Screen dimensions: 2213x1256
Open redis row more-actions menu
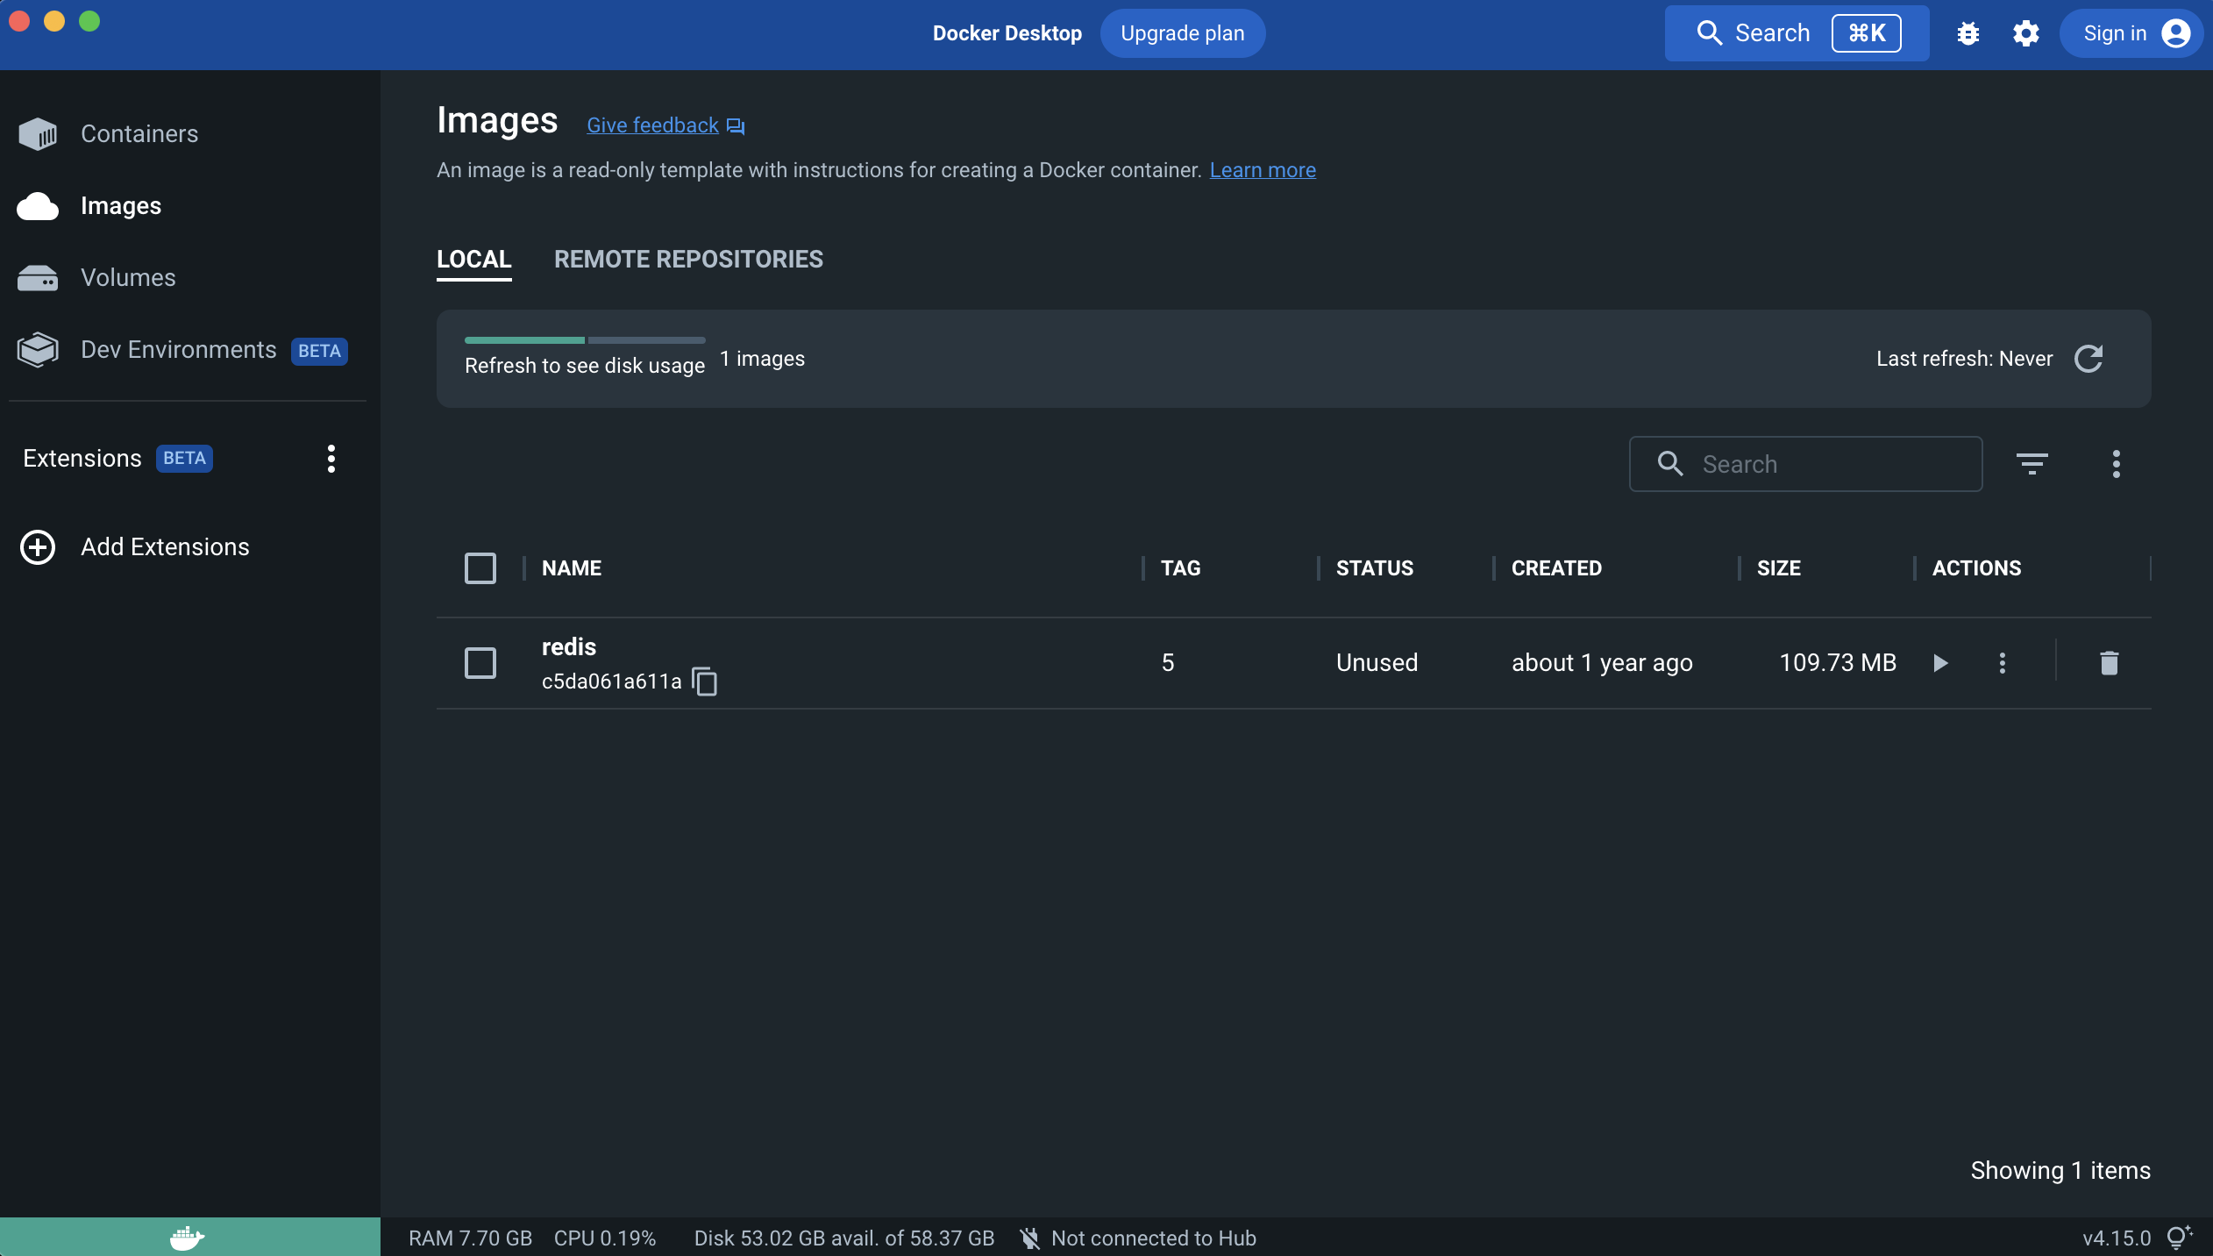pos(2002,663)
